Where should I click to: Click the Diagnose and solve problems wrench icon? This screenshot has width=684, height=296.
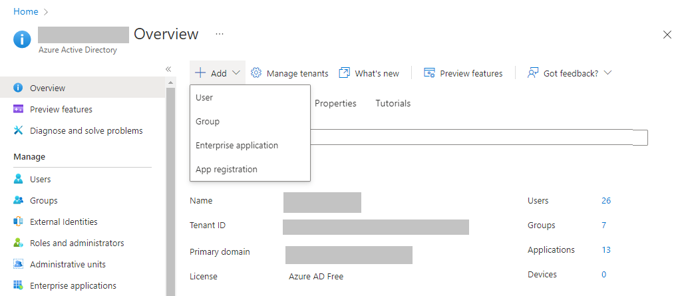18,130
